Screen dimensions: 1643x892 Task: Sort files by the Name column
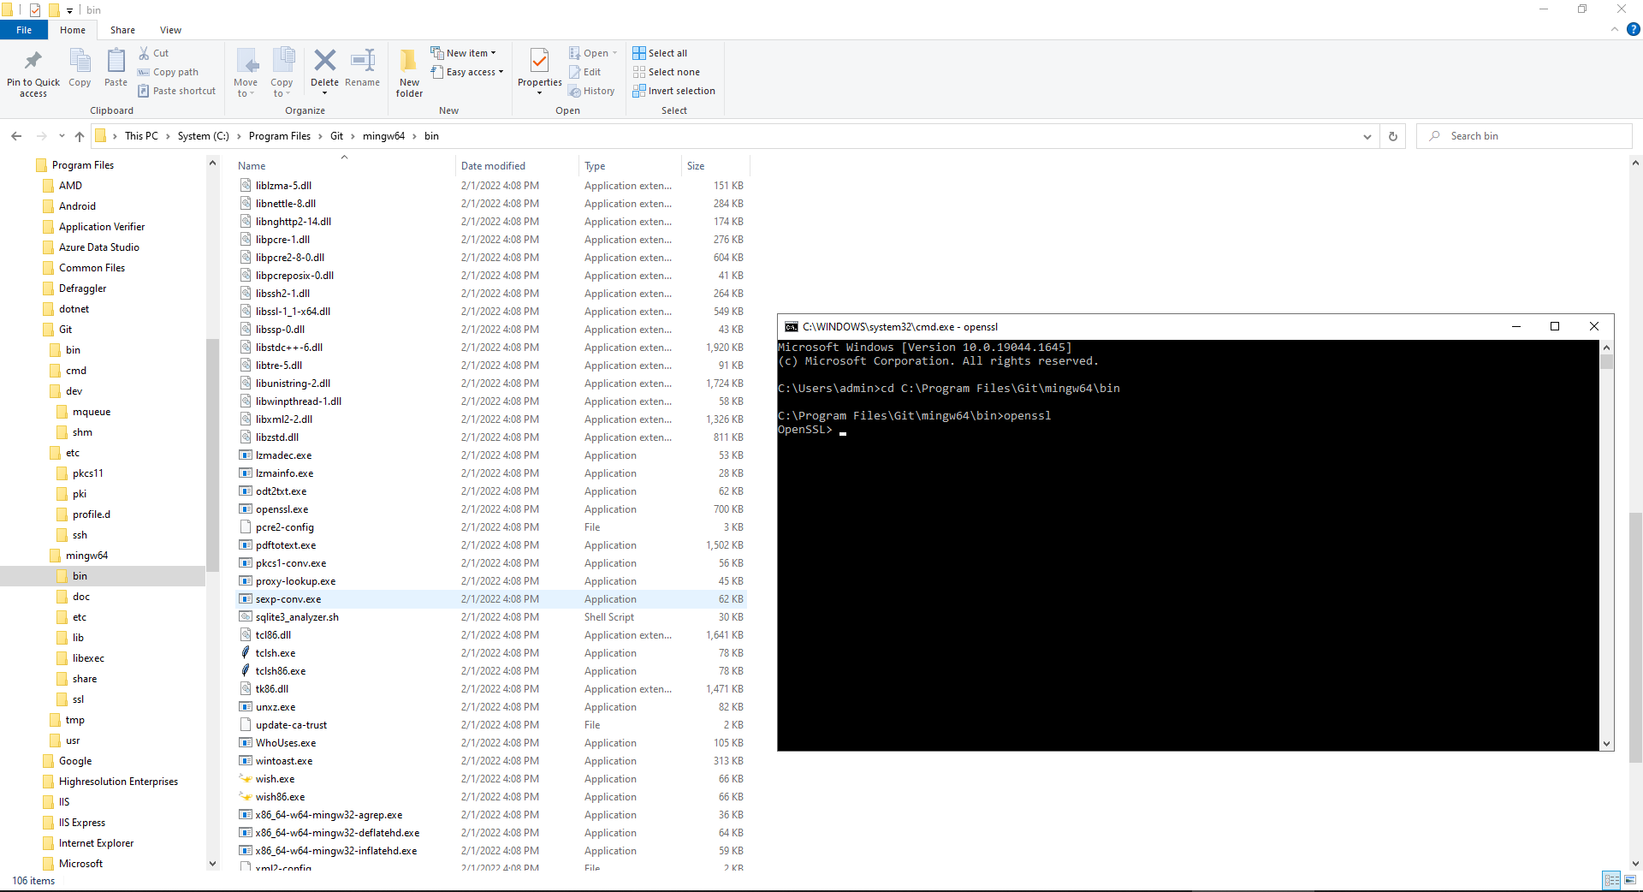click(252, 166)
